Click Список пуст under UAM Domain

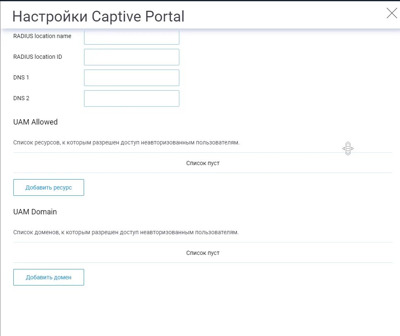click(x=203, y=253)
